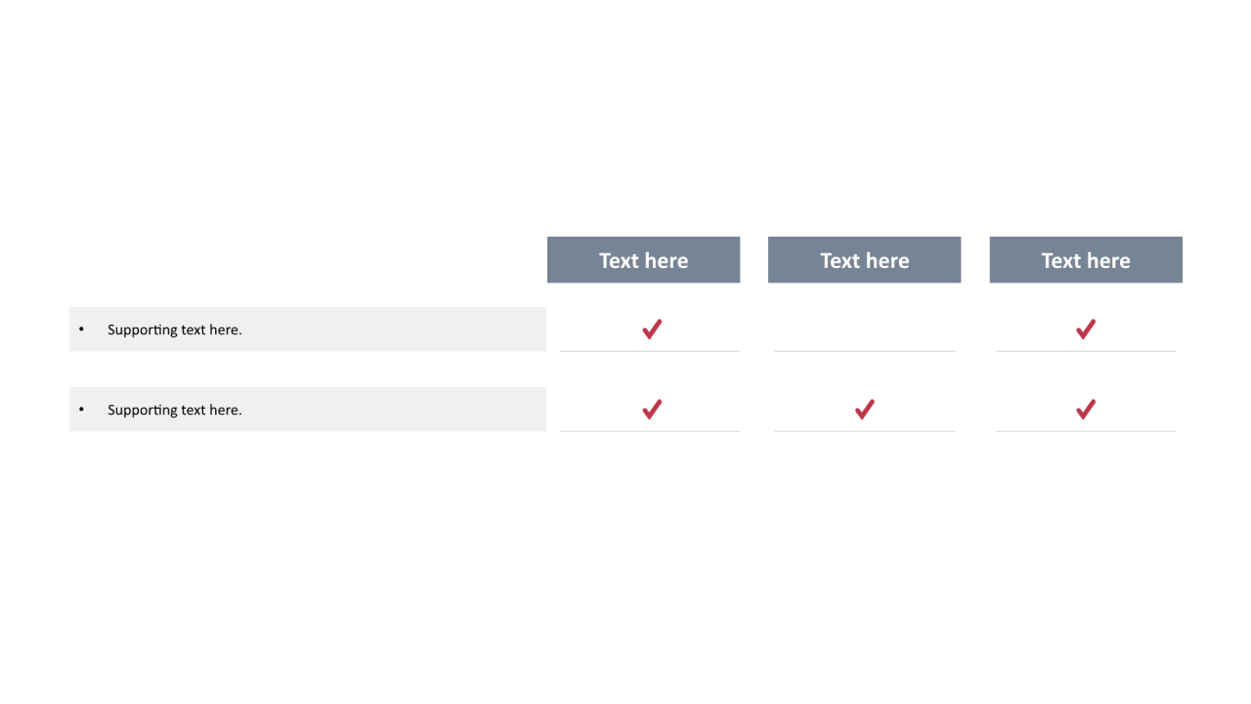Click the gray background bar of the top text row
This screenshot has width=1251, height=704.
308,330
